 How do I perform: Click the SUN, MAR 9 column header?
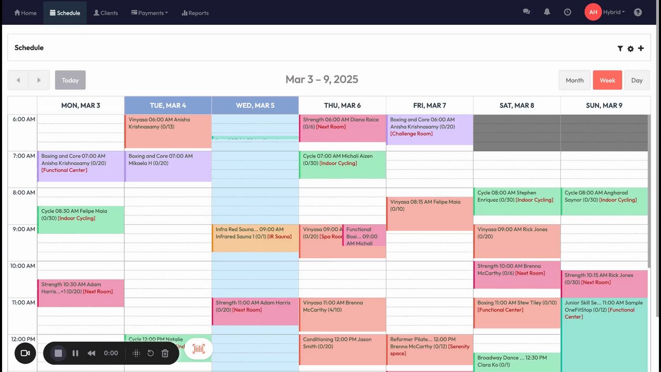click(604, 105)
